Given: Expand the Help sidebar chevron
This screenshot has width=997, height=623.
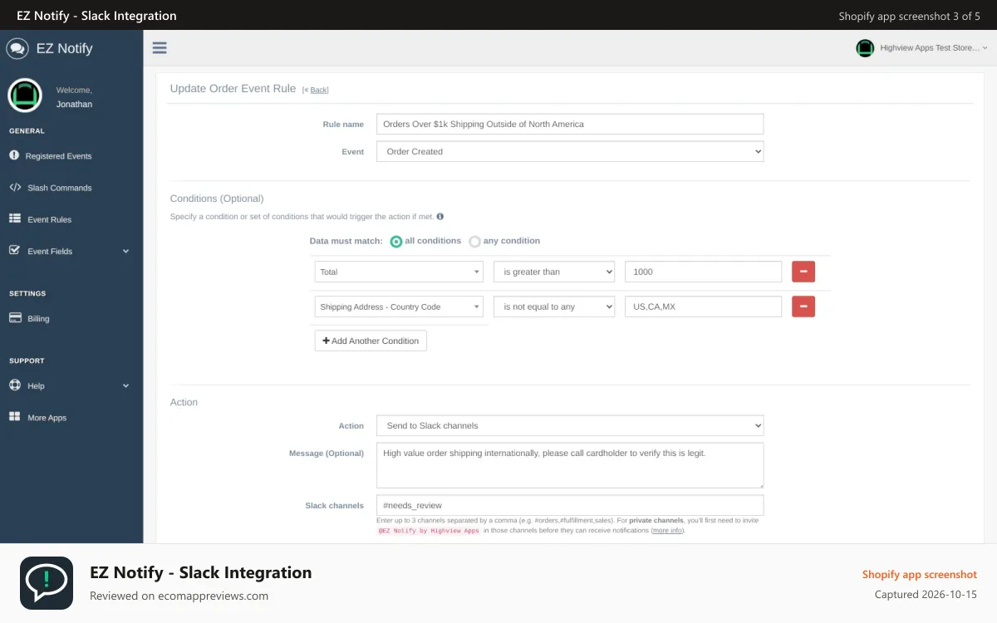Looking at the screenshot, I should 126,385.
